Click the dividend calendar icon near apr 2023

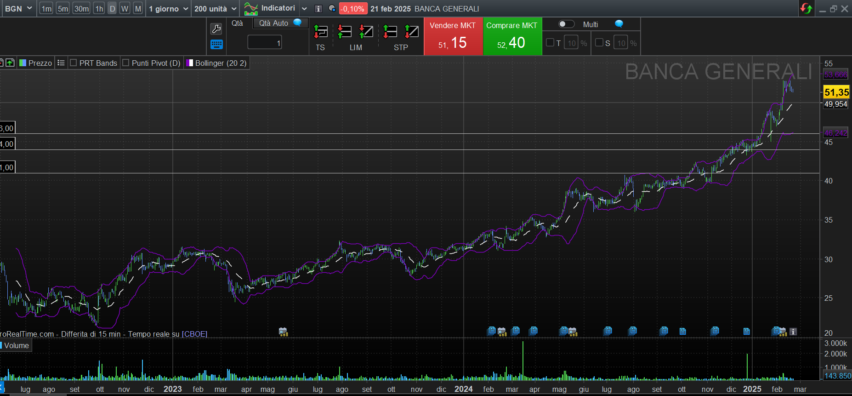click(284, 332)
